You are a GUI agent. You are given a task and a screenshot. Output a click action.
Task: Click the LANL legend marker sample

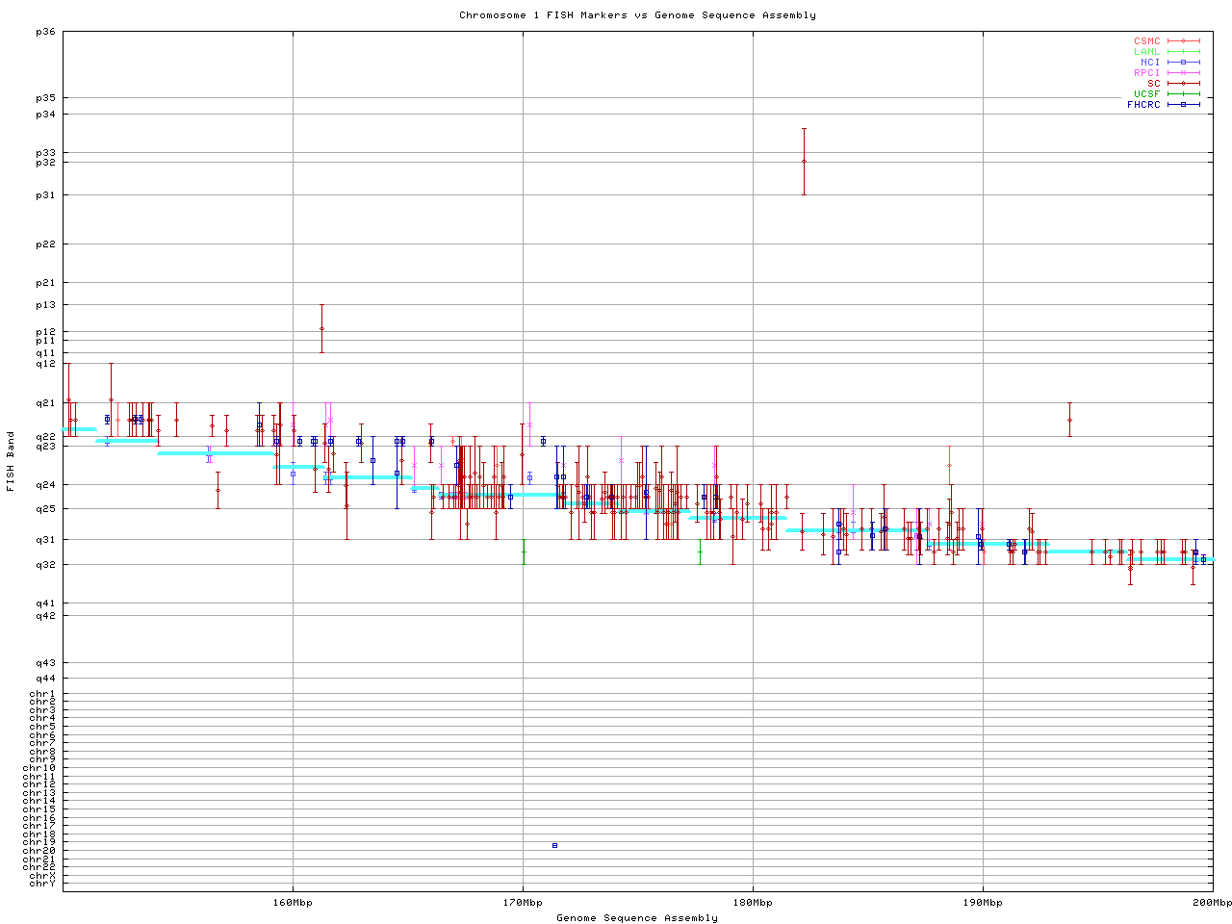[x=1183, y=52]
